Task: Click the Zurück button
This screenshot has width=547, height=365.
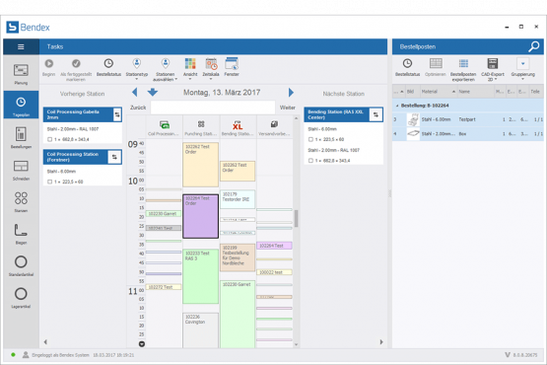Action: [138, 108]
